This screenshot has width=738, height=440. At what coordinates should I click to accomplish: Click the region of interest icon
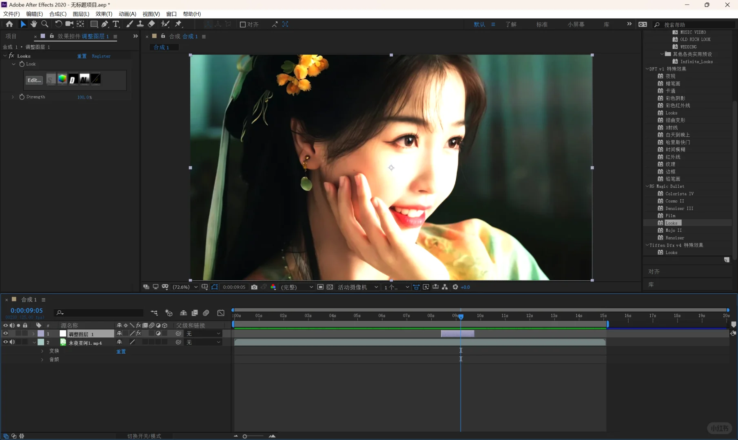[320, 287]
